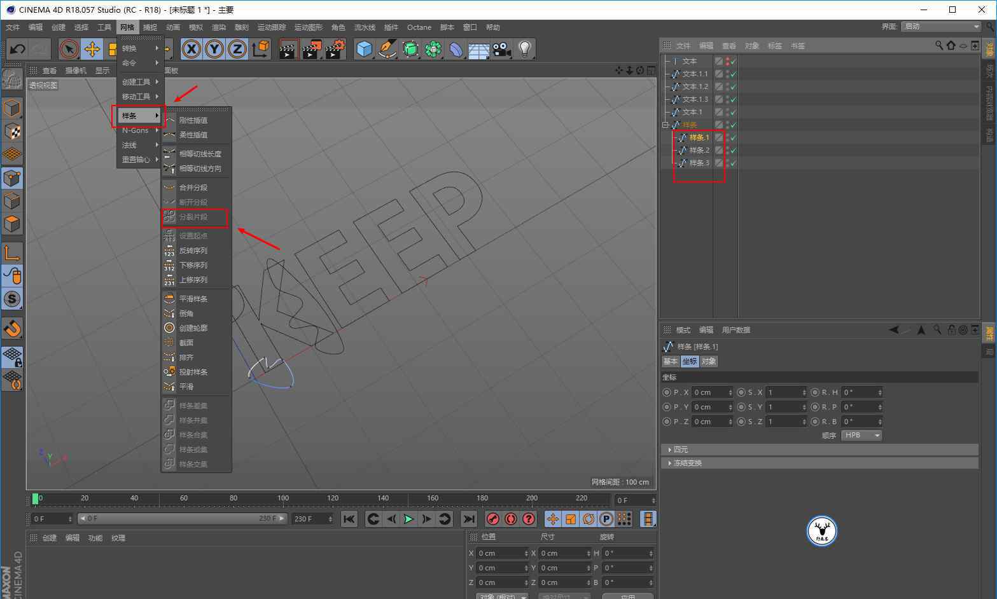The image size is (997, 599).
Task: Click frame 100 on the timeline ruler
Action: click(x=283, y=499)
